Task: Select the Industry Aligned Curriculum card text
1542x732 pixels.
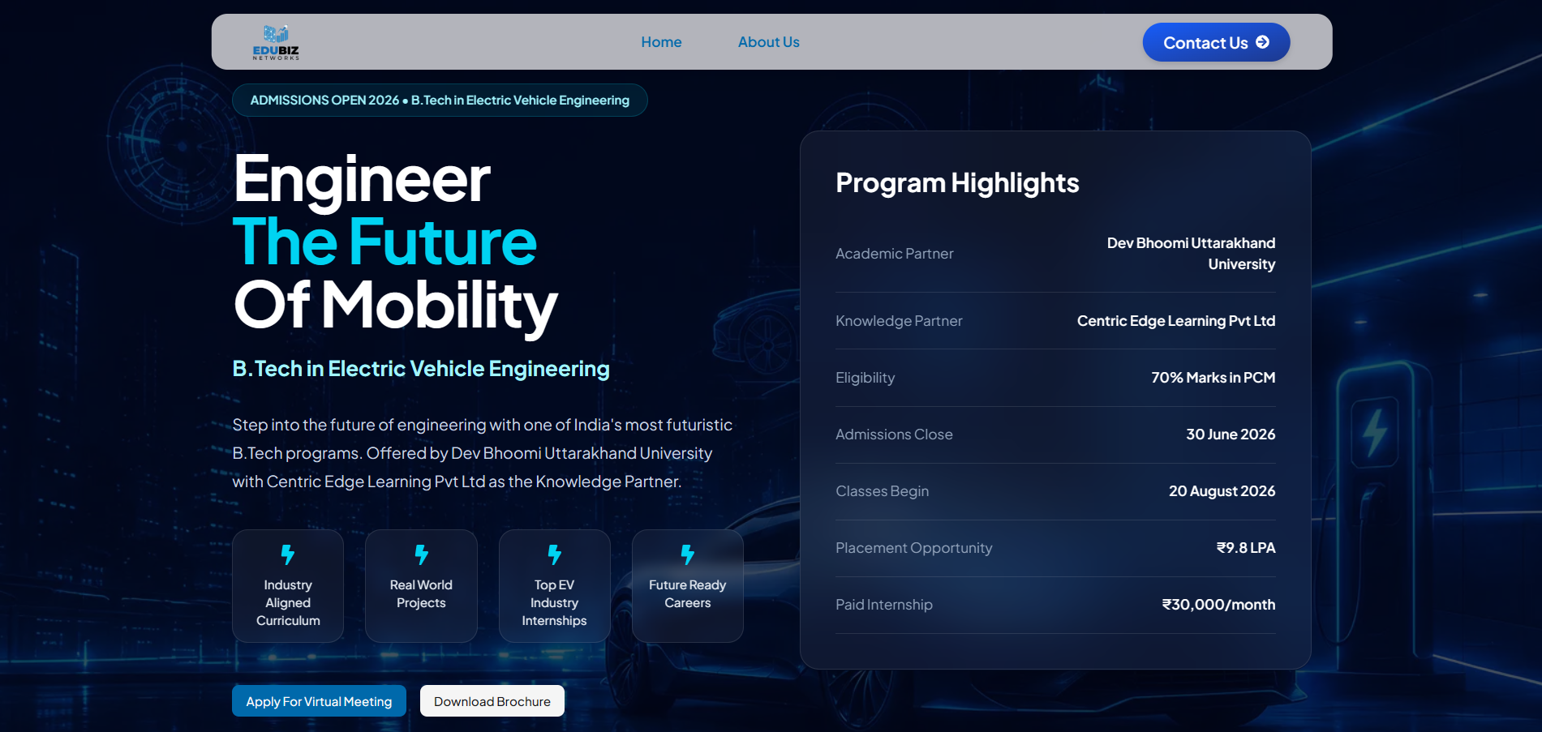Action: tap(288, 603)
